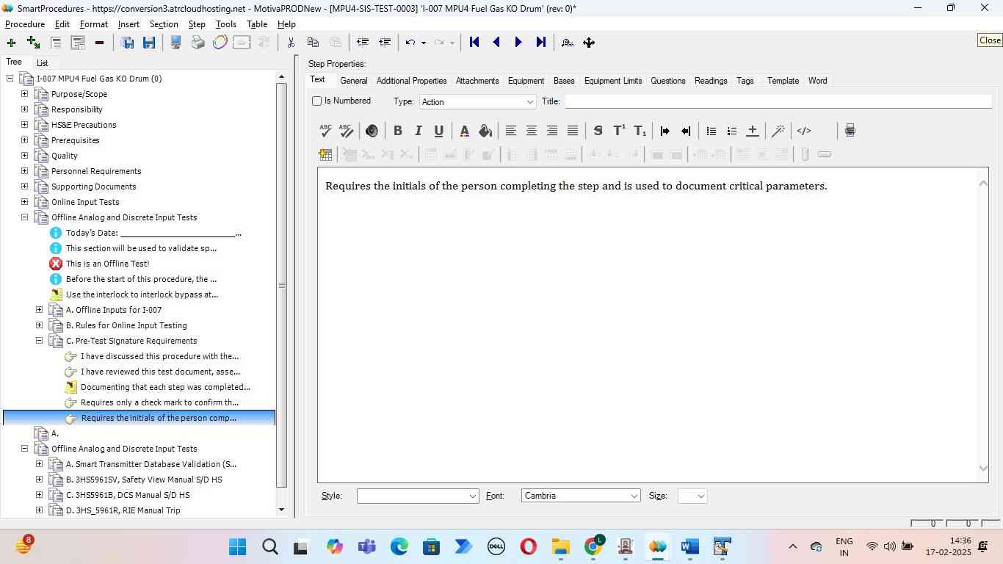Insert a bulleted list
Viewport: 1003px width, 564px height.
[711, 131]
